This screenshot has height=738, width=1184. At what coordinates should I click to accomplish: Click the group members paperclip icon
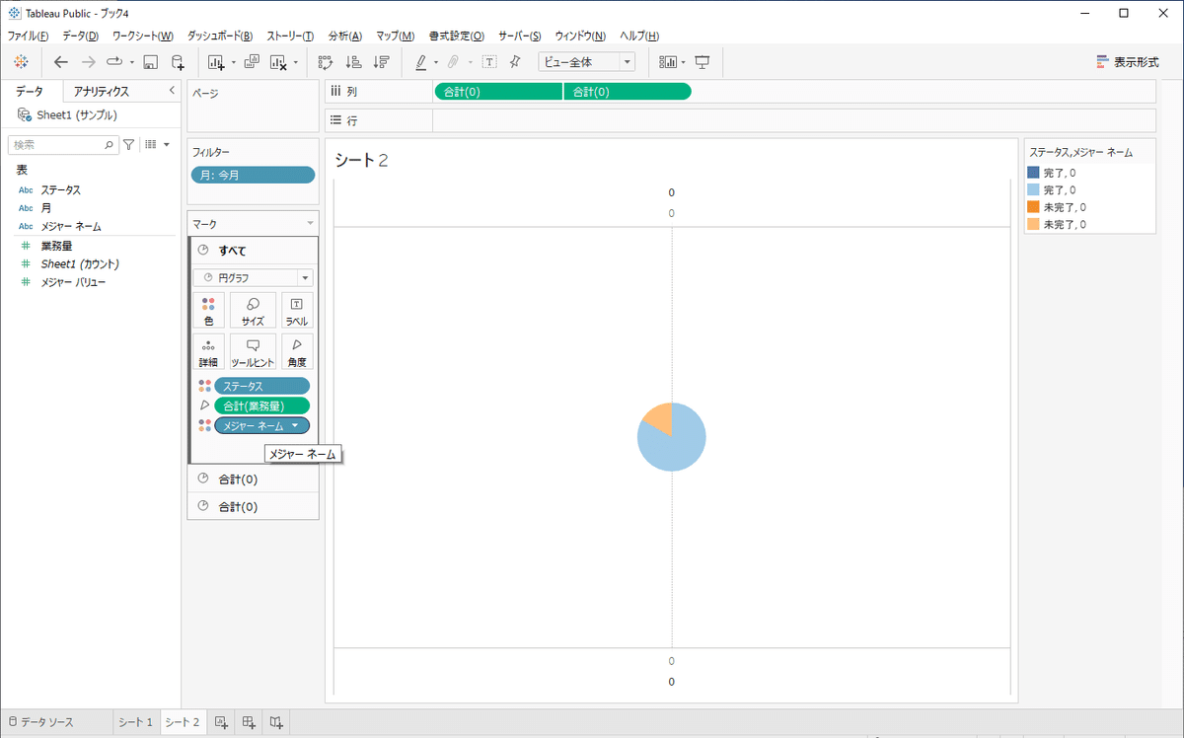pyautogui.click(x=453, y=62)
